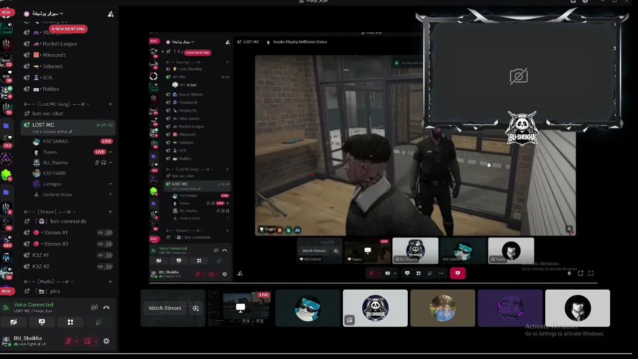This screenshot has height=359, width=638.
Task: Open the server icon with badge 23
Action: tap(6, 61)
